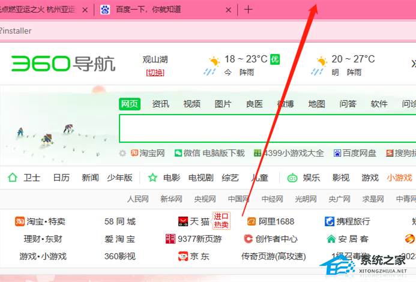Open the 游戏 category
Screen dimensions: 416x282
[370, 178]
